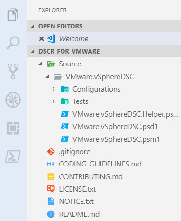
Task: Close the Welcome editor
Action: [41, 39]
